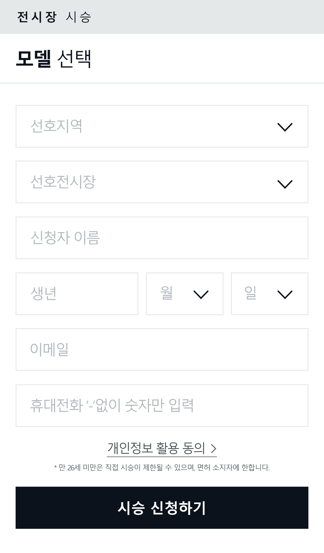Viewport: 324px width, 553px height.
Task: Tap the chevron in 일 selector
Action: [x=285, y=294]
